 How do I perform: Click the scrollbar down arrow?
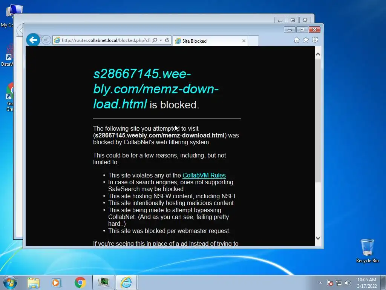pos(318,238)
